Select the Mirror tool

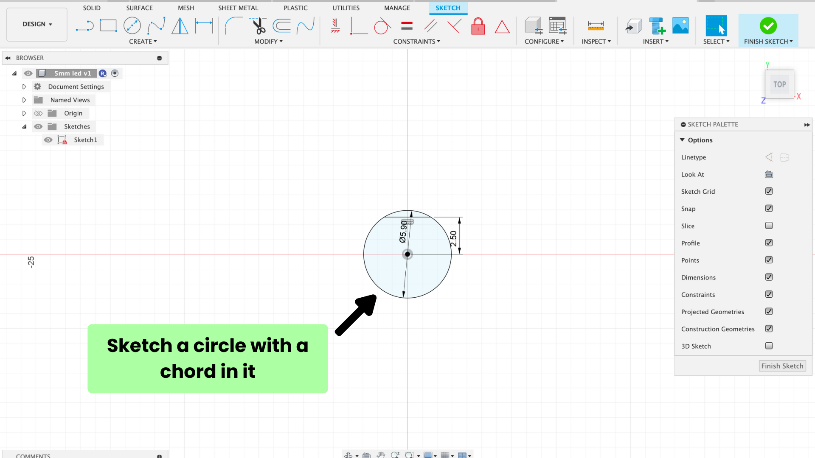tap(180, 26)
